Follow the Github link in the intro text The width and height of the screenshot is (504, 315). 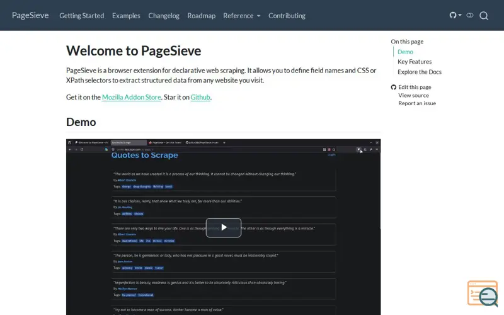[x=200, y=97]
